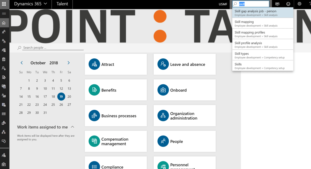The image size is (311, 169).
Task: Open the app launcher waffle icon
Action: (x=4, y=4)
